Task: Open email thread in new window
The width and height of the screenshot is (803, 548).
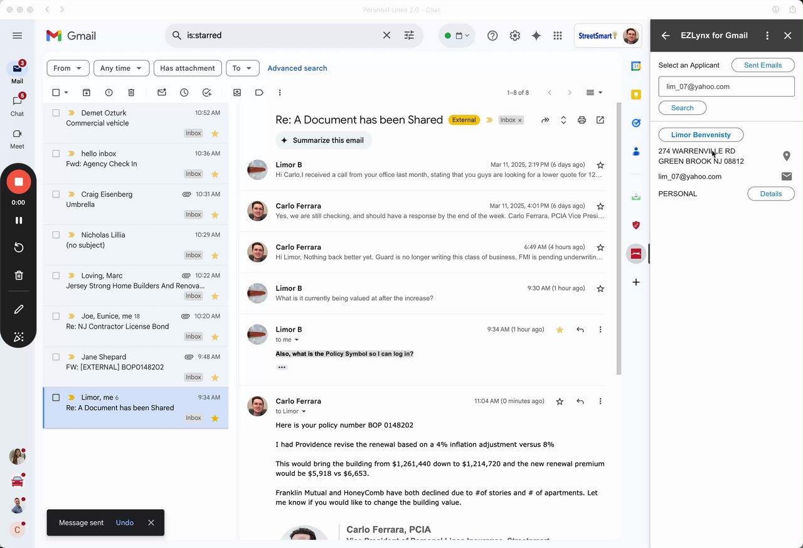Action: [x=600, y=120]
